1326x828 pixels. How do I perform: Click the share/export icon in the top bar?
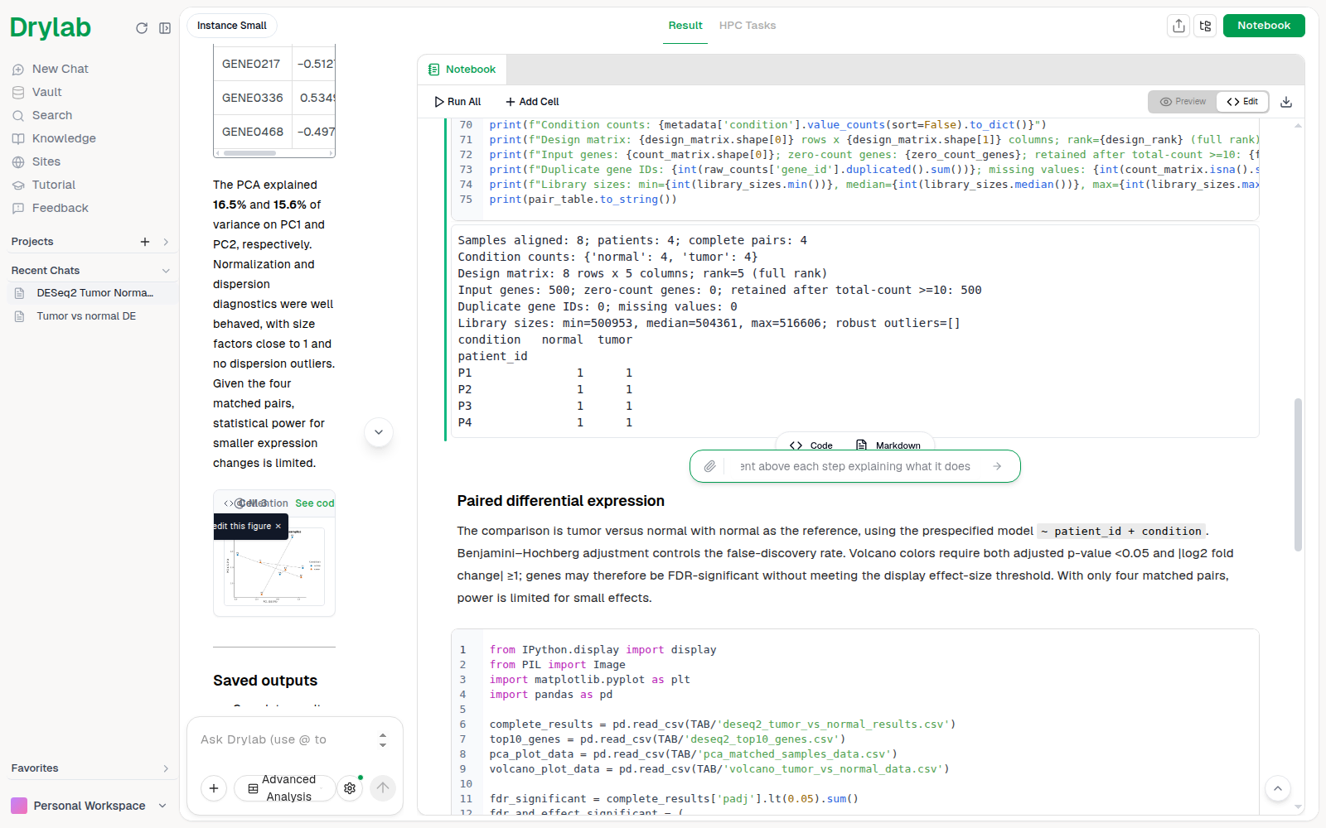[1178, 26]
